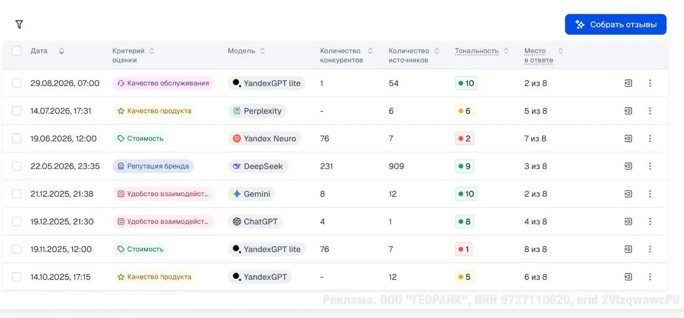Select the Perplexity model chip
Screen dimensions: 684x318
coord(257,111)
